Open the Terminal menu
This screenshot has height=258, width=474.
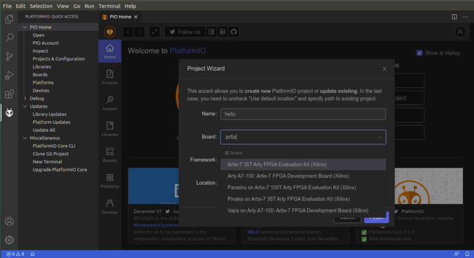click(x=109, y=6)
